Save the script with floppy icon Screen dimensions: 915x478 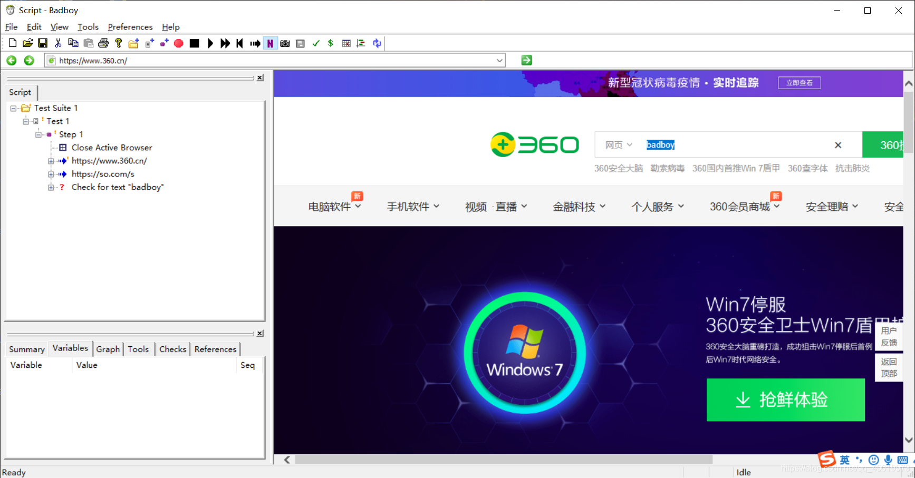[x=43, y=43]
